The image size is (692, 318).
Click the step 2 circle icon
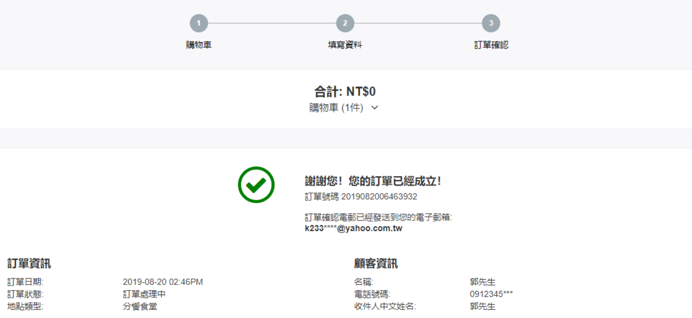[345, 23]
